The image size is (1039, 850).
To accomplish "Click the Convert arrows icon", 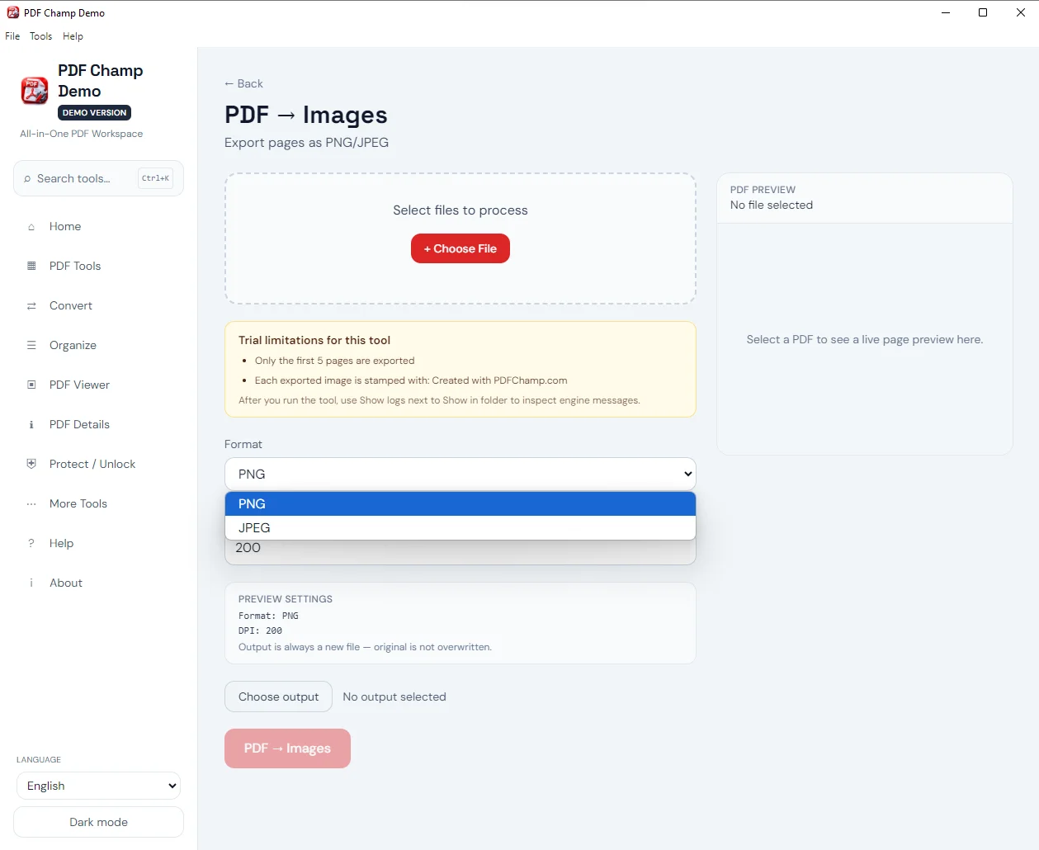I will tap(31, 306).
